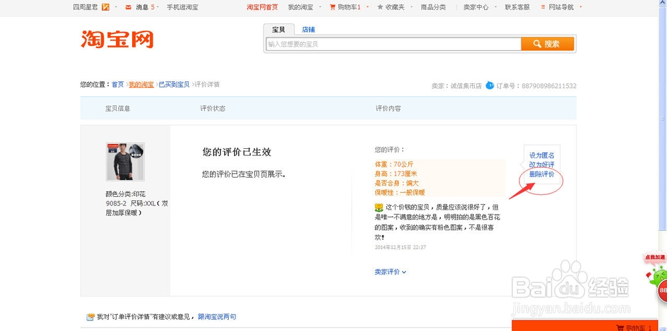Viewport: 667px width, 331px height.
Task: Click the shopping cart icon in top bar
Action: (333, 7)
